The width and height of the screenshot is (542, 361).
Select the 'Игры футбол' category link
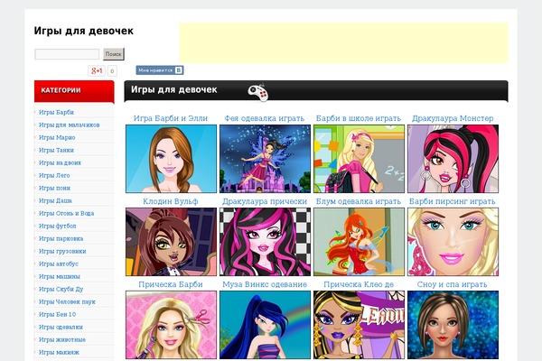pyautogui.click(x=58, y=226)
